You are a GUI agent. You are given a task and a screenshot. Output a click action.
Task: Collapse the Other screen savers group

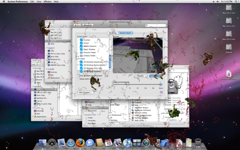[x=79, y=59]
